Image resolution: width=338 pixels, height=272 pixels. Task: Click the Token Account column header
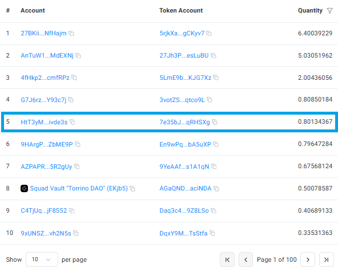pos(181,11)
